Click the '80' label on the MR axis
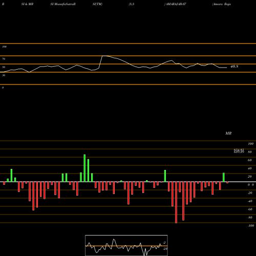Viewport: 256px width, 256px height. point(250,152)
